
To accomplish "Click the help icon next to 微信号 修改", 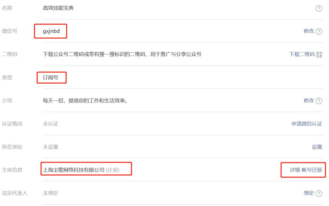I will pyautogui.click(x=319, y=31).
